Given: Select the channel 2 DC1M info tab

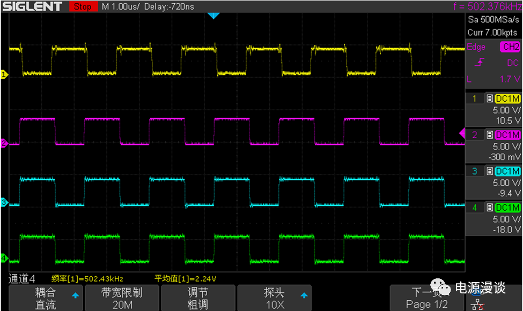Looking at the screenshot, I should (x=507, y=134).
